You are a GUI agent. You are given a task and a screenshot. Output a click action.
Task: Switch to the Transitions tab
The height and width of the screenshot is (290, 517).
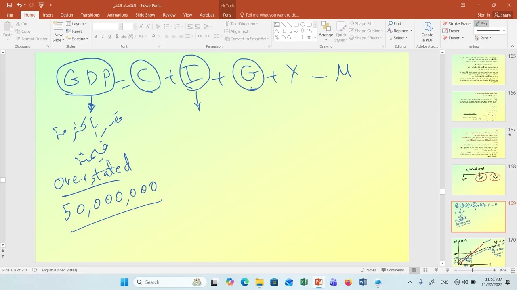(x=90, y=15)
